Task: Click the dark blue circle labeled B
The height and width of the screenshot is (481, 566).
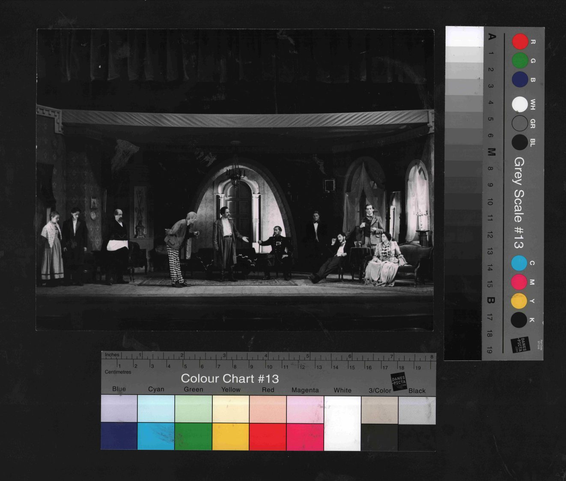Action: tap(520, 80)
